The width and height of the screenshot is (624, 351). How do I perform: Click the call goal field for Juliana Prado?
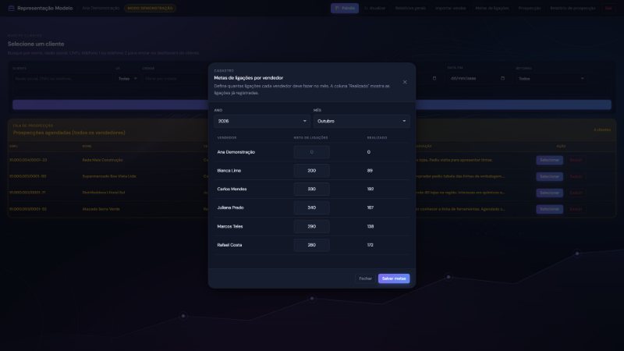(311, 207)
